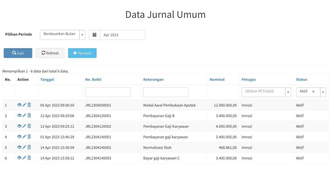Viewport: 329px width, 171px height.
Task: Open the Status filter dropdown arrow
Action: point(323,92)
